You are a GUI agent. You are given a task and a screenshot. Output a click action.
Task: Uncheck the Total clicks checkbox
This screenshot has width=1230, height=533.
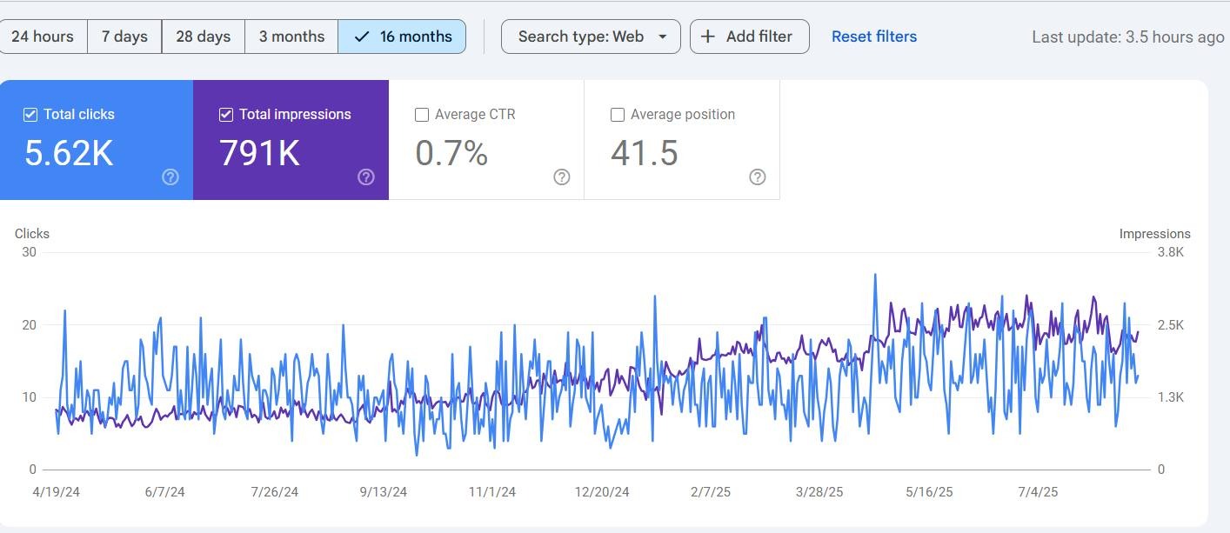pyautogui.click(x=30, y=115)
